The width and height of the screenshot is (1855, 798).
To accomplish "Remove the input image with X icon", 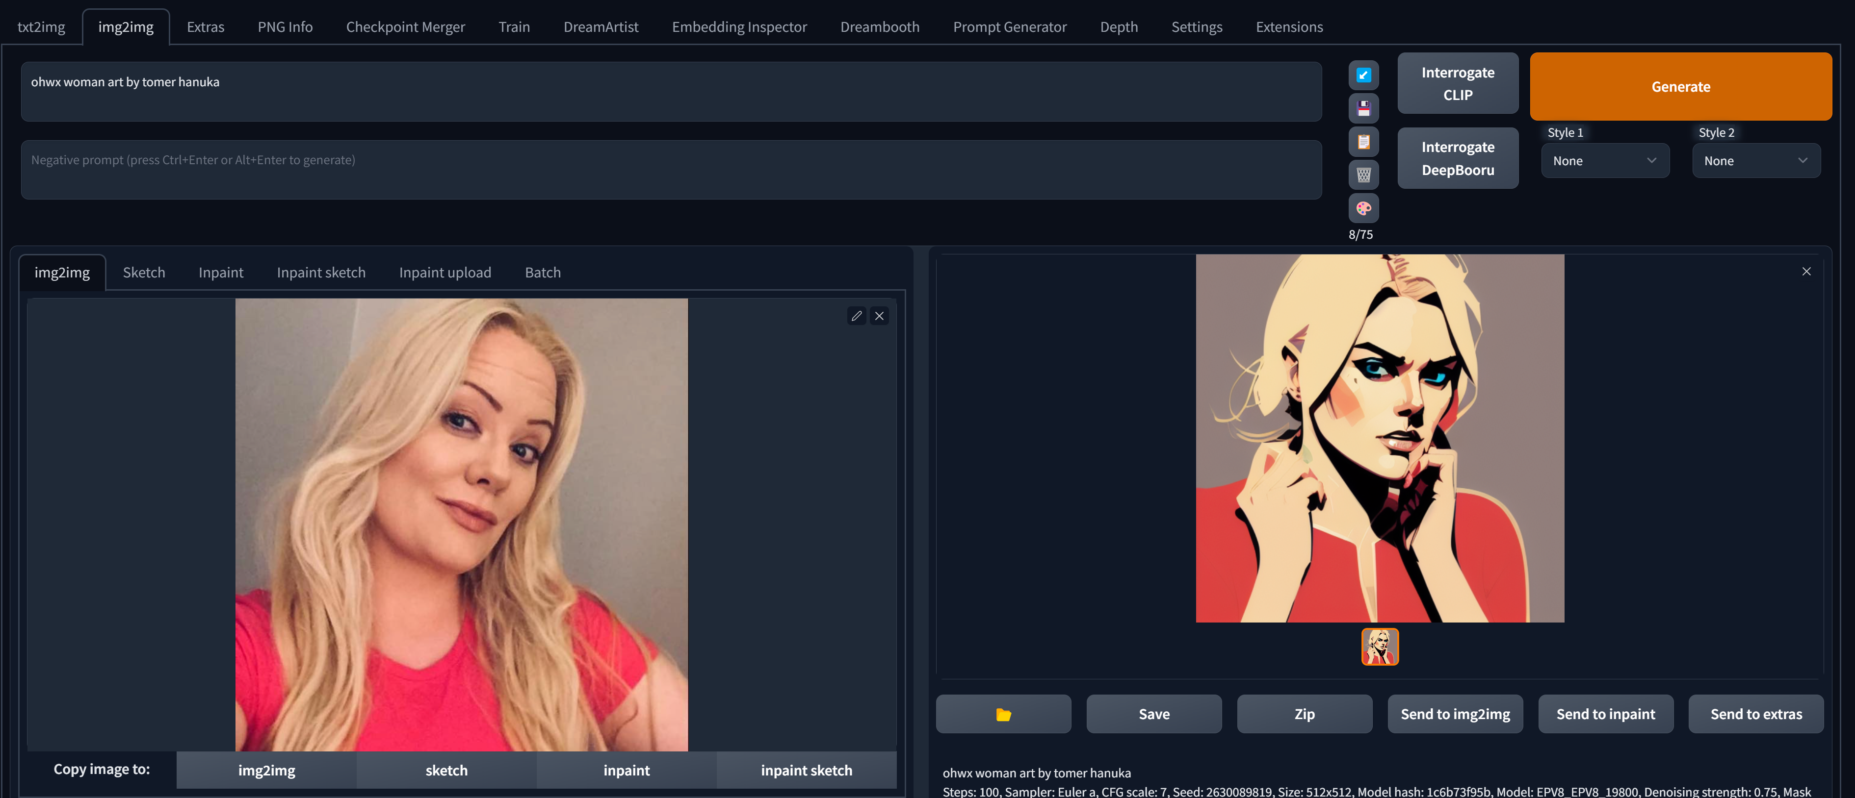I will pyautogui.click(x=879, y=316).
